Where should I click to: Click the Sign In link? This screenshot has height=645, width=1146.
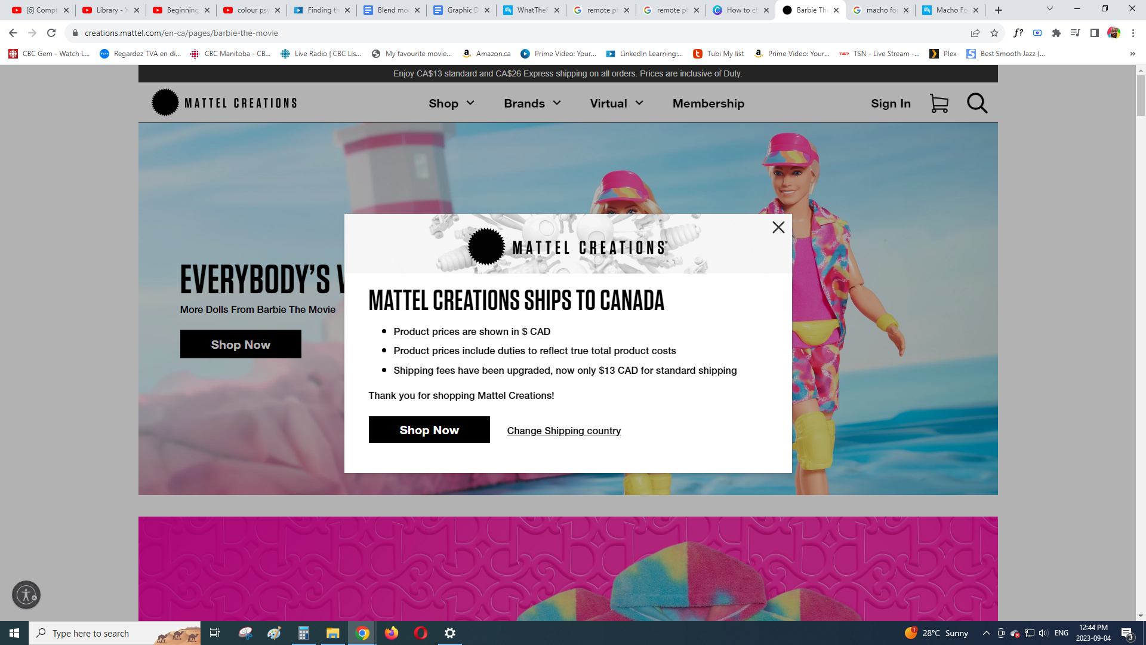(x=891, y=103)
